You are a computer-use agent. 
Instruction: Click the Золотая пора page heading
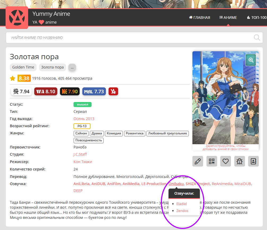click(x=34, y=57)
